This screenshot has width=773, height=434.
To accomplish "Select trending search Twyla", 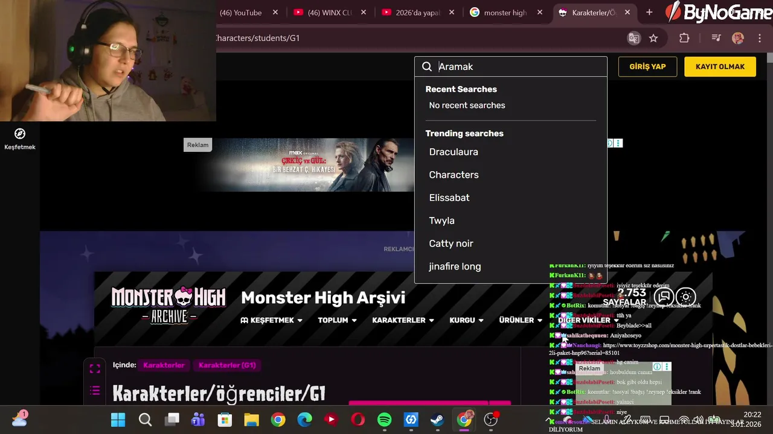I will [441, 221].
